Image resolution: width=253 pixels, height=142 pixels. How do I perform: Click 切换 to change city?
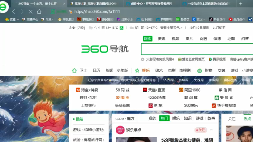(x=81, y=28)
